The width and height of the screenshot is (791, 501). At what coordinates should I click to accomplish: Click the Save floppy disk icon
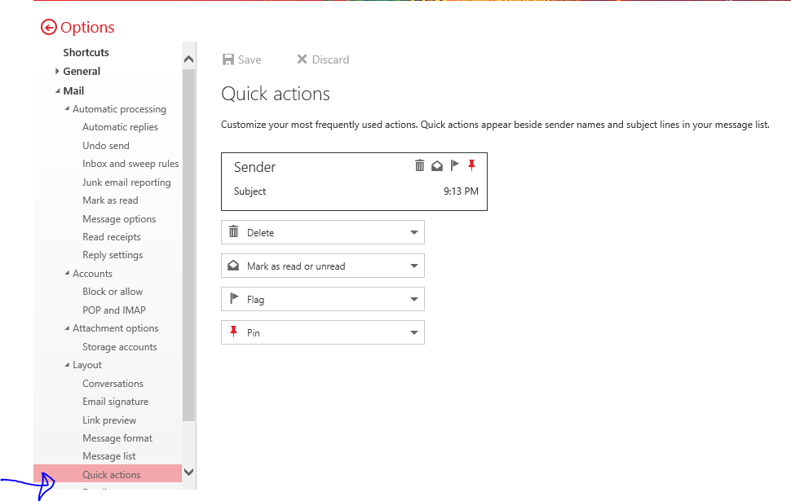coord(228,59)
